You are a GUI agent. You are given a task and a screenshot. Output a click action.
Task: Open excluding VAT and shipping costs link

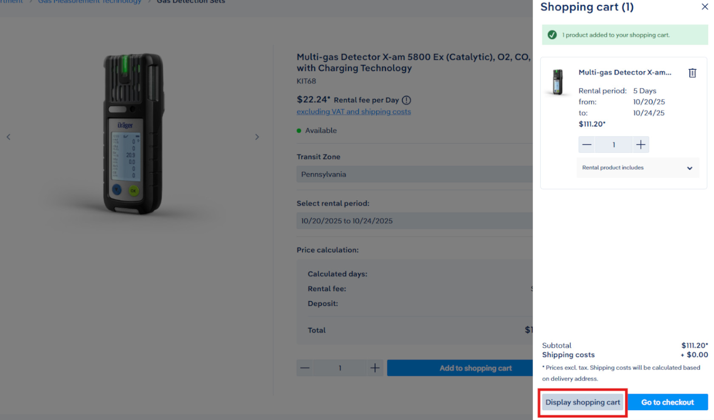click(353, 112)
